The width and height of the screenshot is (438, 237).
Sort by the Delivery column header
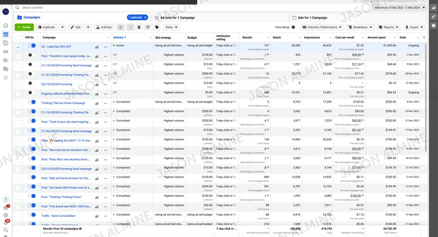119,37
